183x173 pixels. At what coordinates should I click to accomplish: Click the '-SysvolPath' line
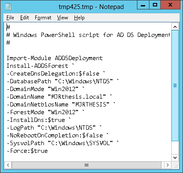point(63,143)
